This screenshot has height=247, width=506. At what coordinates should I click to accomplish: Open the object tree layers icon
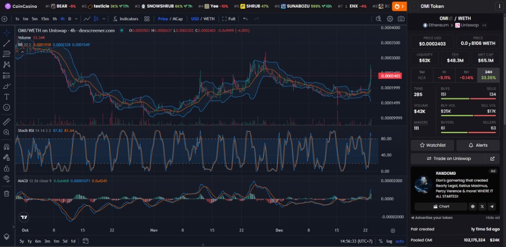click(7, 236)
